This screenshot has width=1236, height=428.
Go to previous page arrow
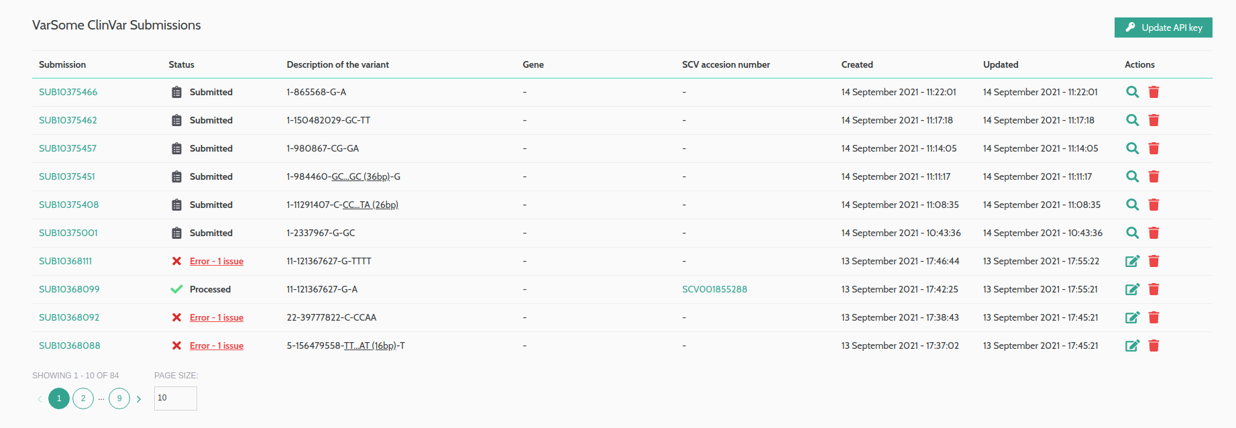(x=40, y=398)
